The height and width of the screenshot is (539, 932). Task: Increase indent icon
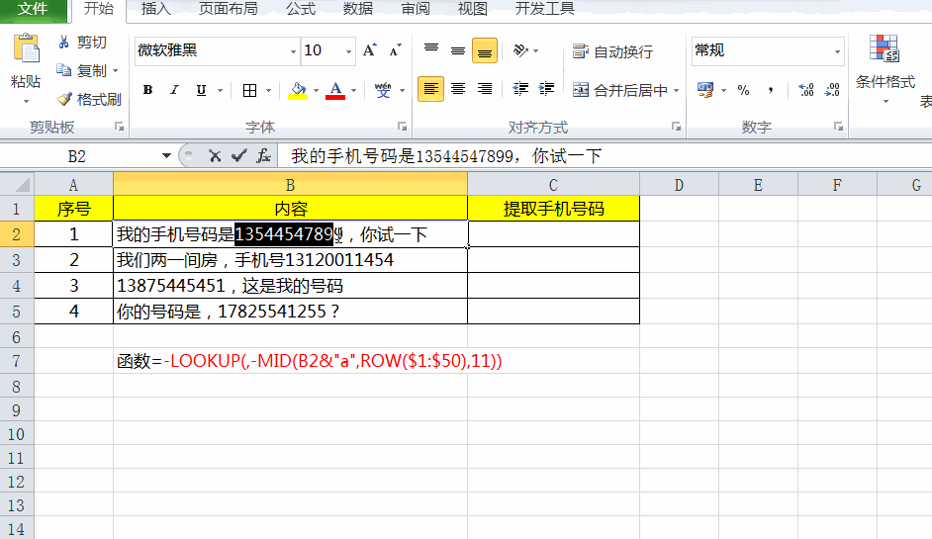point(546,89)
